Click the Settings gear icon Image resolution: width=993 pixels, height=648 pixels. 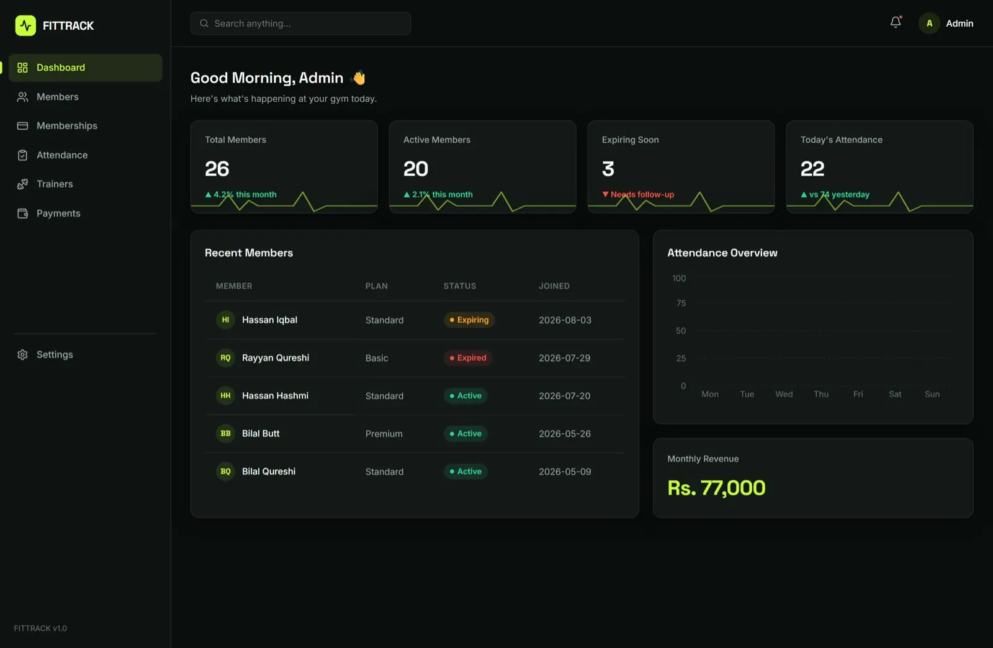coord(22,354)
